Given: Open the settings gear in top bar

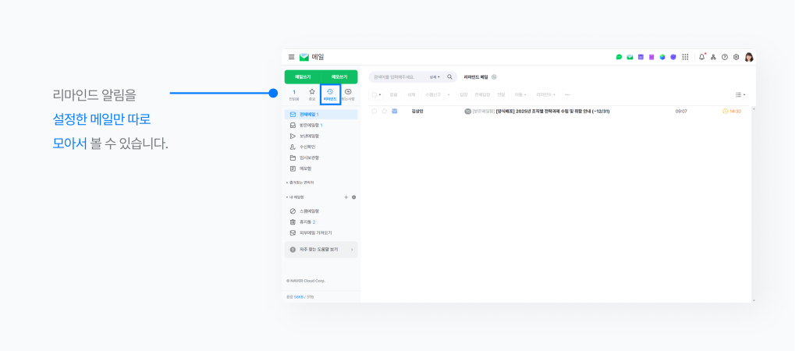Looking at the screenshot, I should (x=736, y=57).
